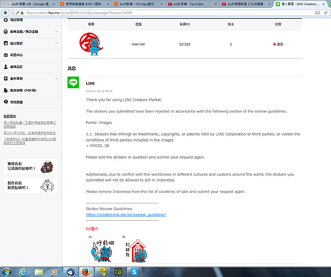
Task: Open the creator.line.me review_guideline link
Action: (126, 214)
